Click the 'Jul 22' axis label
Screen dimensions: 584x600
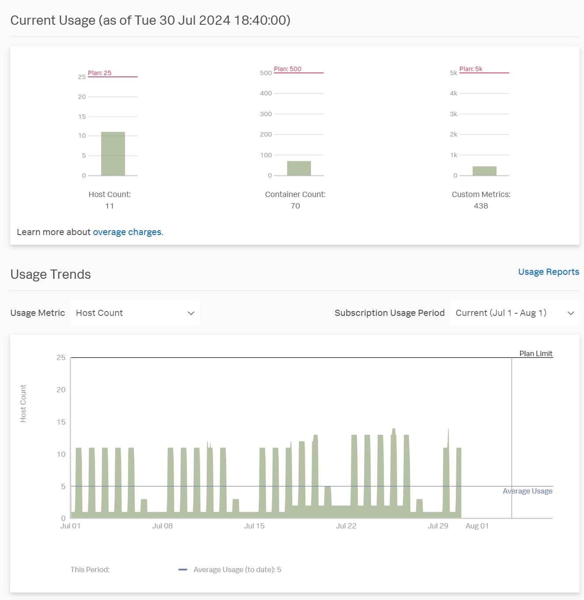[346, 526]
